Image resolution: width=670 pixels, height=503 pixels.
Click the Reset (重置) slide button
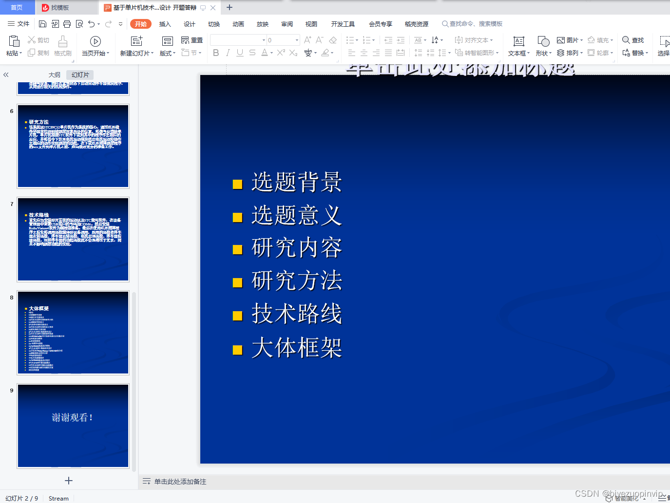192,40
